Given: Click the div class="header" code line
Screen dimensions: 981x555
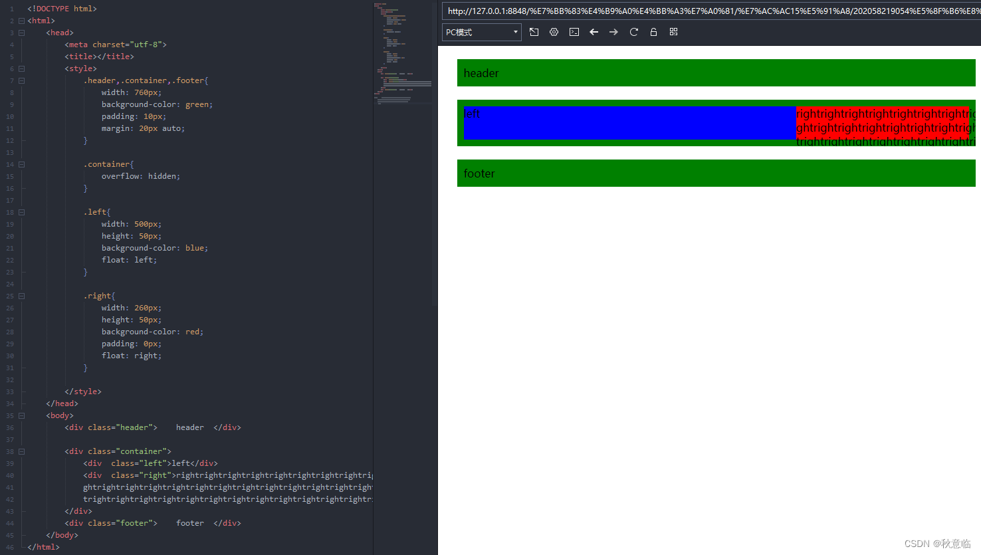Looking at the screenshot, I should tap(153, 427).
